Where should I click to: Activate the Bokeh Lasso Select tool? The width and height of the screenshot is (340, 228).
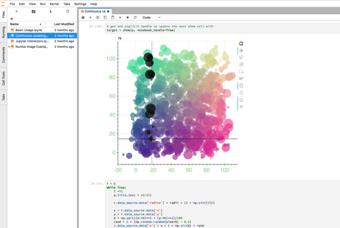pos(241,57)
